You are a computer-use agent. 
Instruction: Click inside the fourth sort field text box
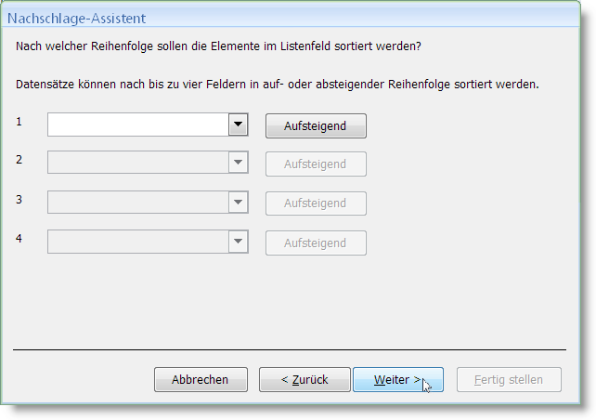(138, 242)
